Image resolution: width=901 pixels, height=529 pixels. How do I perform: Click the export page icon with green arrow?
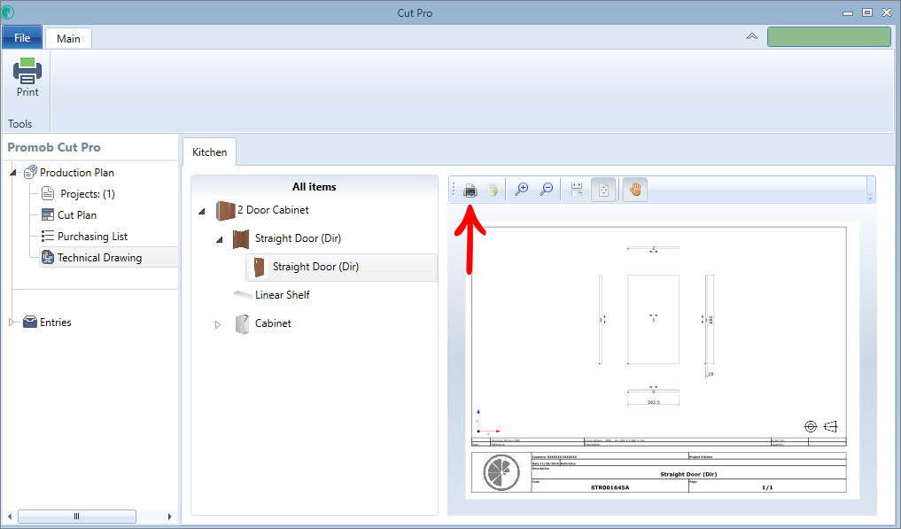click(493, 190)
